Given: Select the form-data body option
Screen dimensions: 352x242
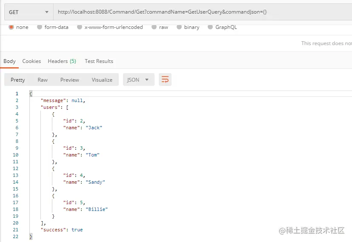Looking at the screenshot, I should pos(53,27).
